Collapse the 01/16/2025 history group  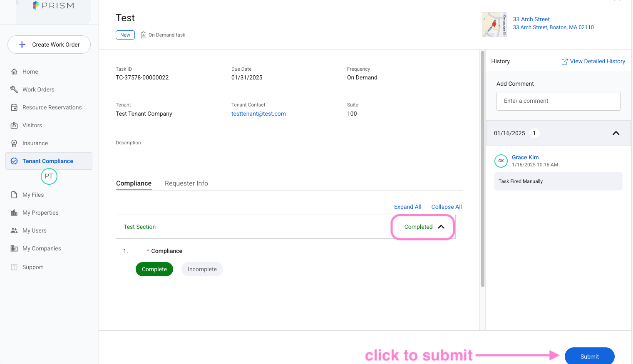(616, 133)
